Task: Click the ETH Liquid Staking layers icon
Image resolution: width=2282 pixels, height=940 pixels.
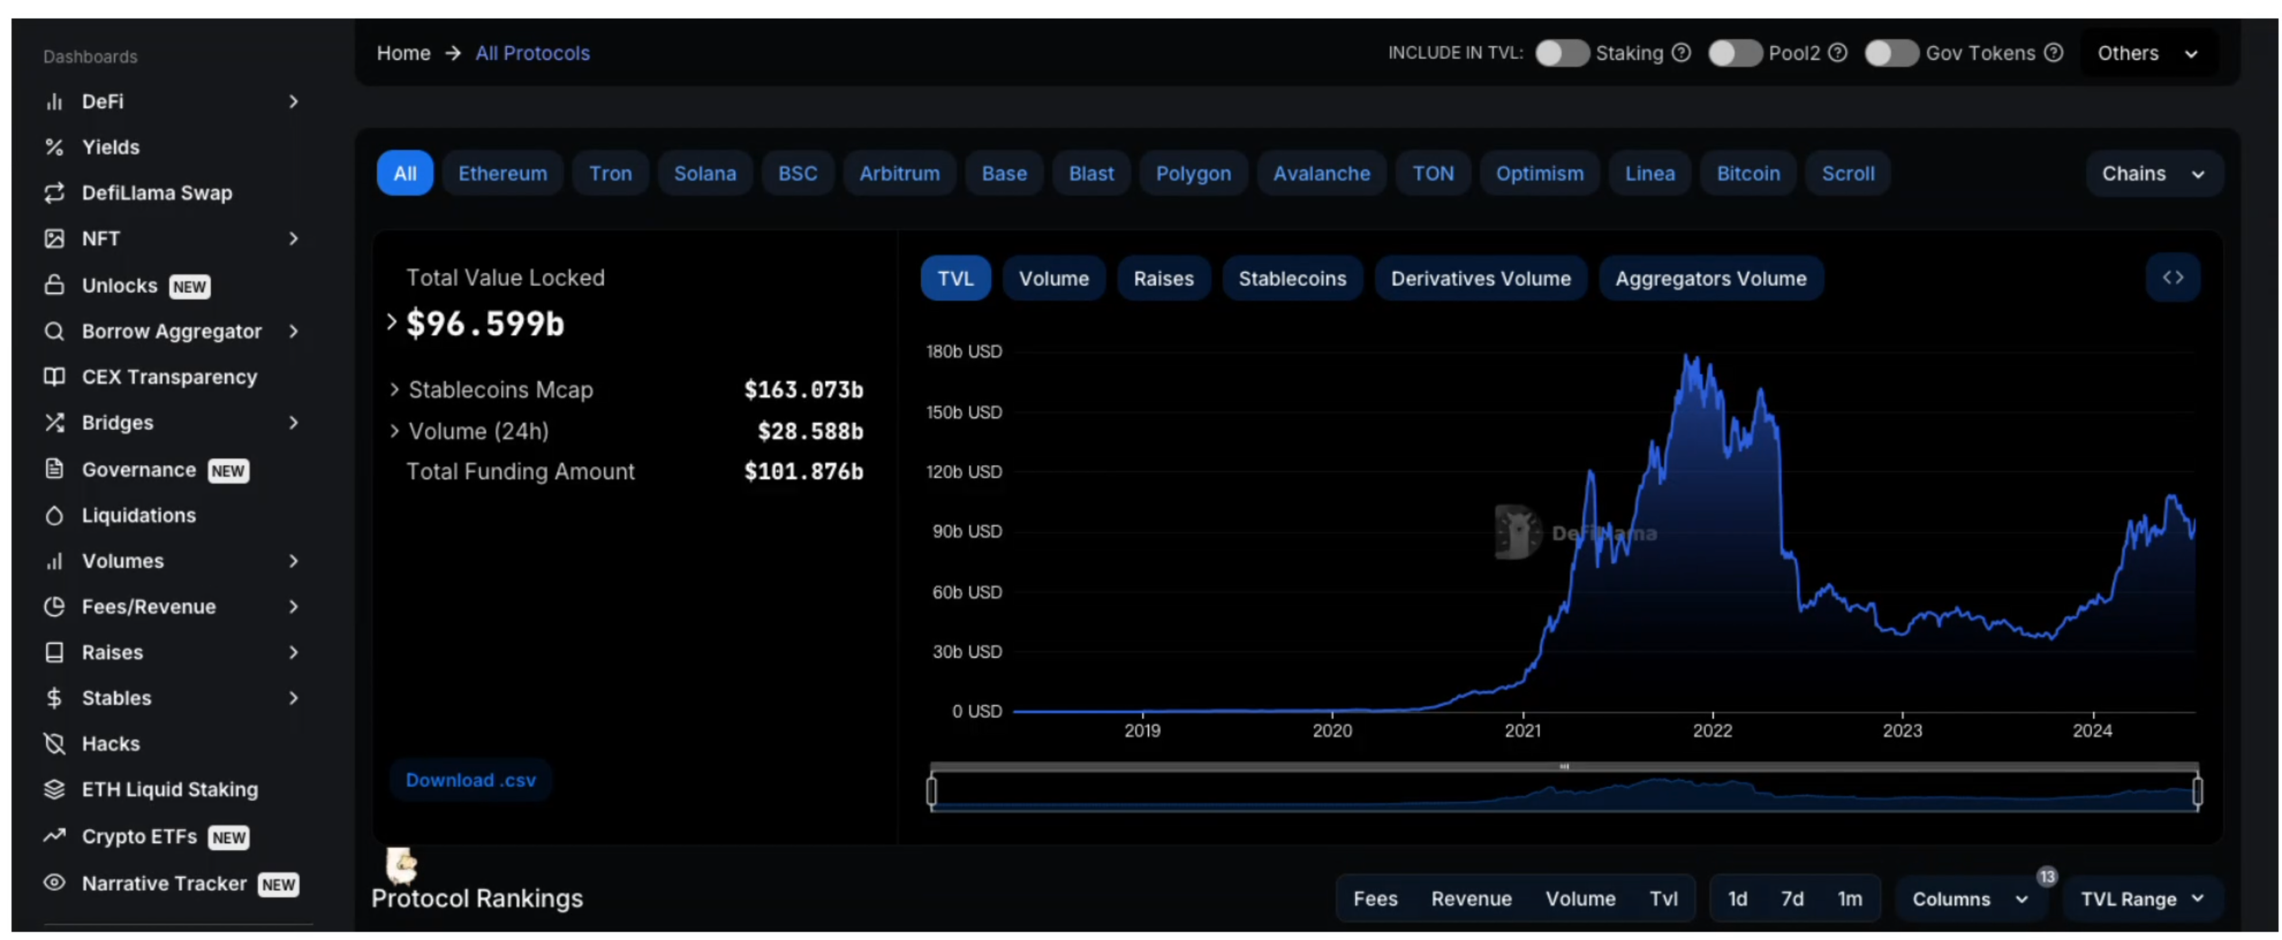Action: 54,790
